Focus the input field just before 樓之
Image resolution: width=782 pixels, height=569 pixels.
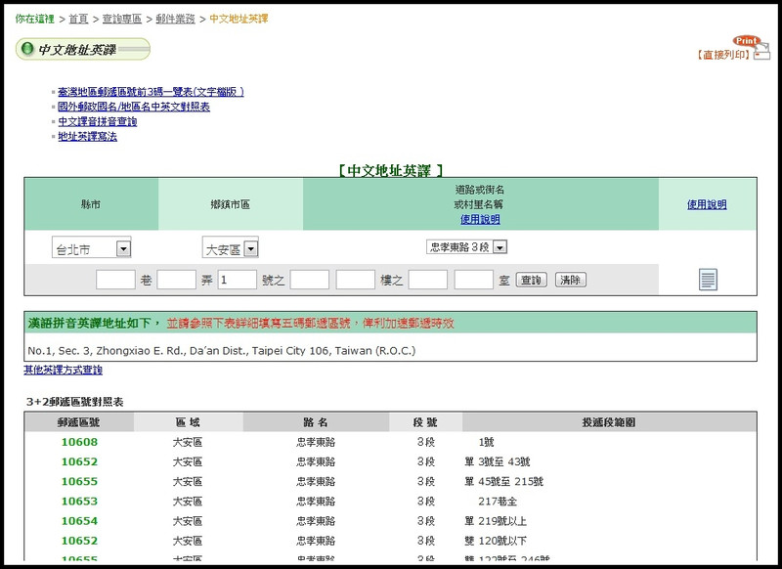(356, 280)
